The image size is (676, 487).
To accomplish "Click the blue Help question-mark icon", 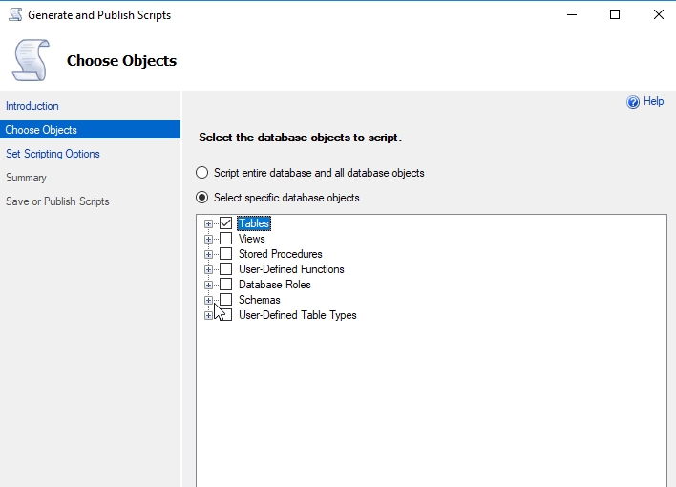I will click(632, 102).
